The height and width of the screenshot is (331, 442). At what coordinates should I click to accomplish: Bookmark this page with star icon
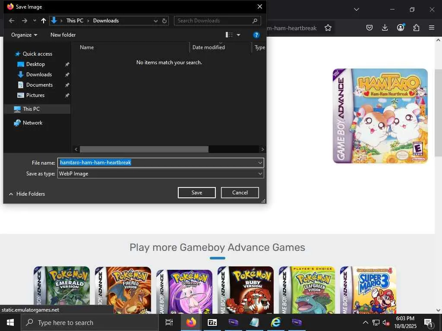[x=328, y=28]
